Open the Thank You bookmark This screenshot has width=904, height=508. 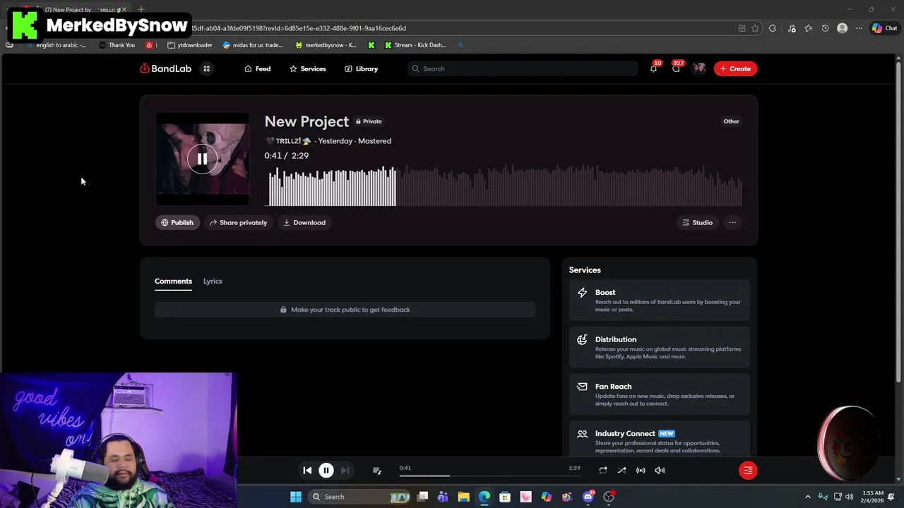[117, 45]
